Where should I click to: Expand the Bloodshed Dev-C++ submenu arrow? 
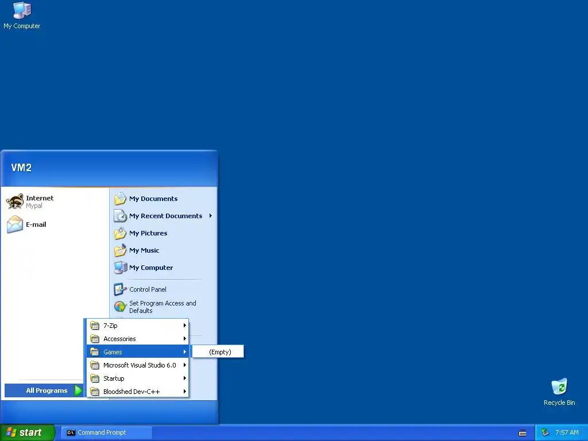(x=184, y=392)
